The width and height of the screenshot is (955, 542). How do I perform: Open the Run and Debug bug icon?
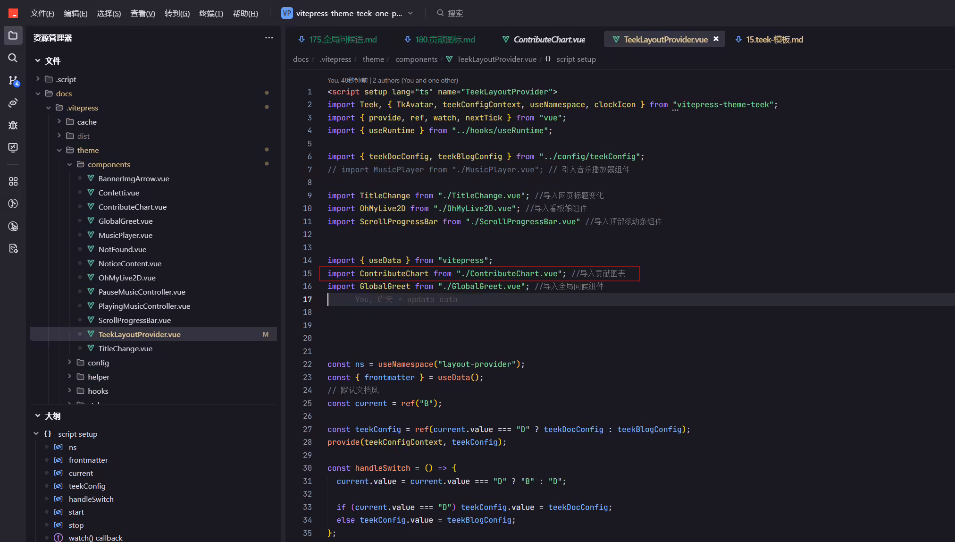coord(13,125)
